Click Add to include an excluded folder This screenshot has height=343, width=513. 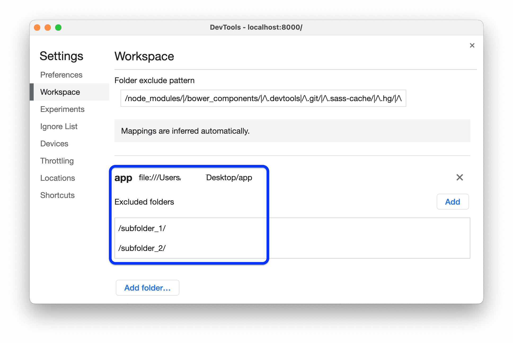(x=453, y=202)
